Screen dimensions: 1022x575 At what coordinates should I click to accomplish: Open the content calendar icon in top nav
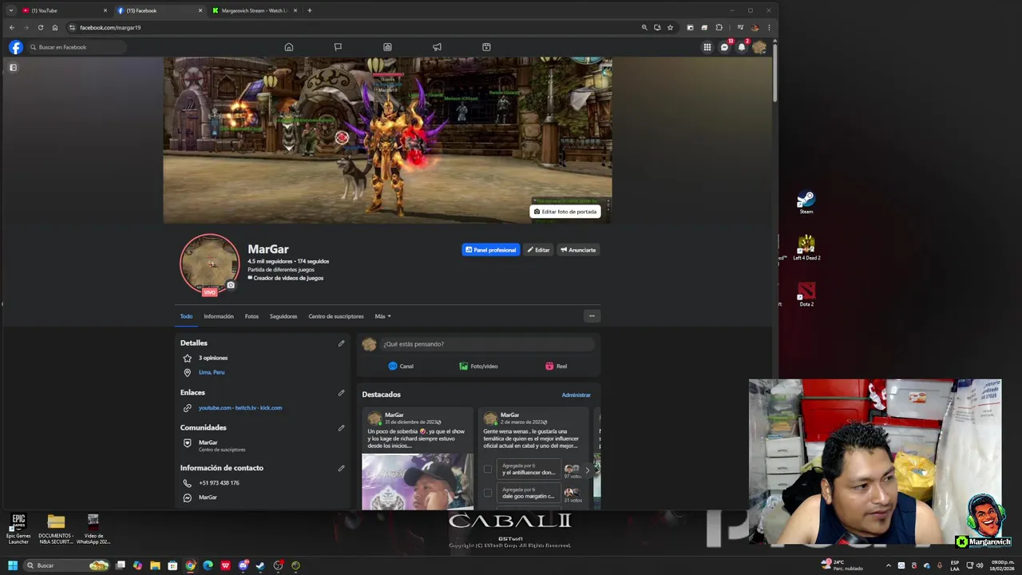click(x=486, y=47)
